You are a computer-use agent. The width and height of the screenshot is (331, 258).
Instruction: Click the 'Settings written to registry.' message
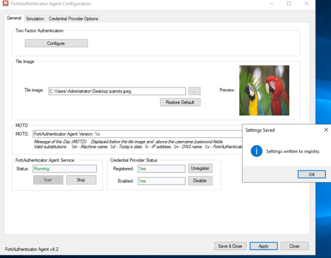[293, 151]
